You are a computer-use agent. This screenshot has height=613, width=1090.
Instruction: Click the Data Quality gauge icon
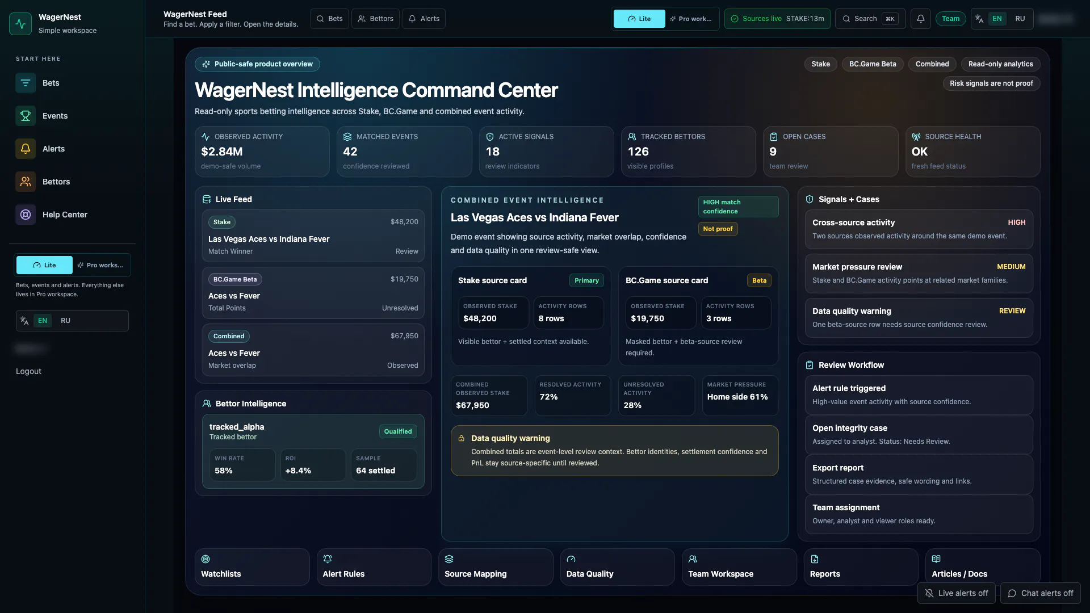571,559
